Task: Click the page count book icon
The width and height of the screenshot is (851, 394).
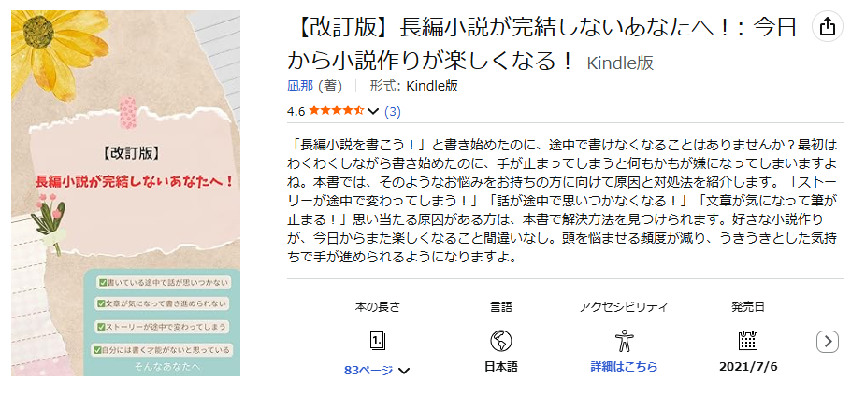Action: 378,341
